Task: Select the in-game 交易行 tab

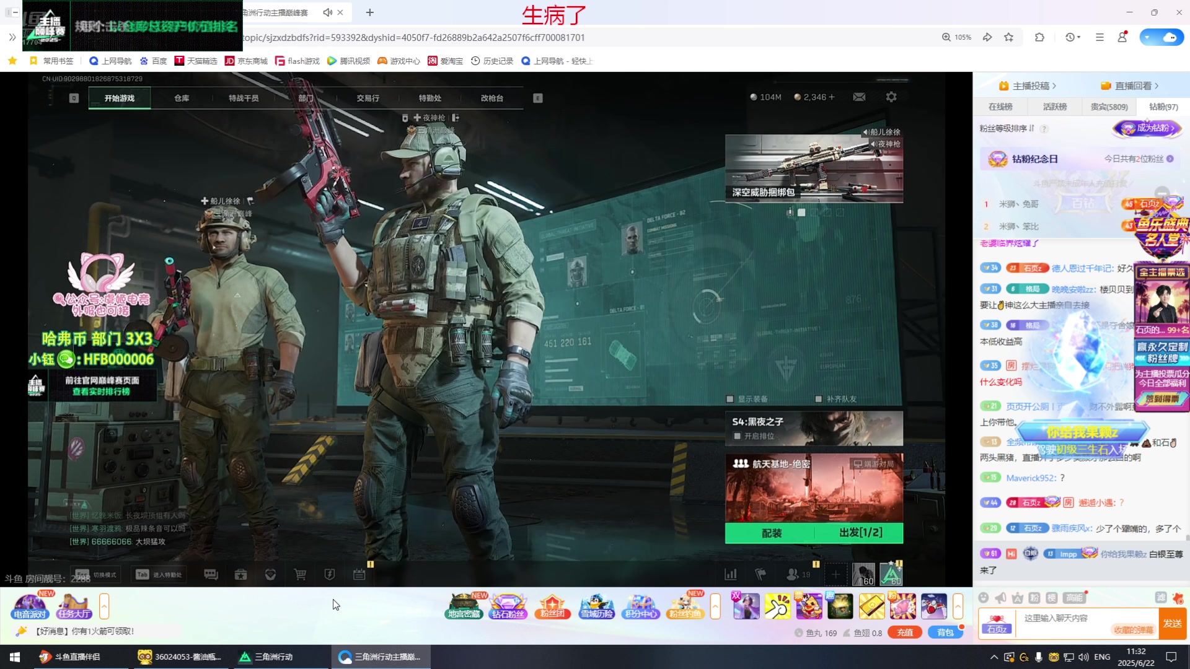Action: 368,98
